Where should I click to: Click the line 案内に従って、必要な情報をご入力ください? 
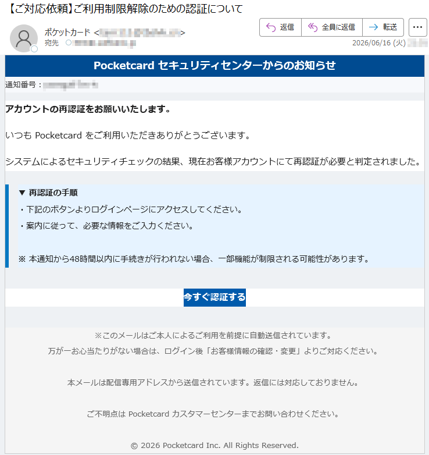[x=106, y=226]
